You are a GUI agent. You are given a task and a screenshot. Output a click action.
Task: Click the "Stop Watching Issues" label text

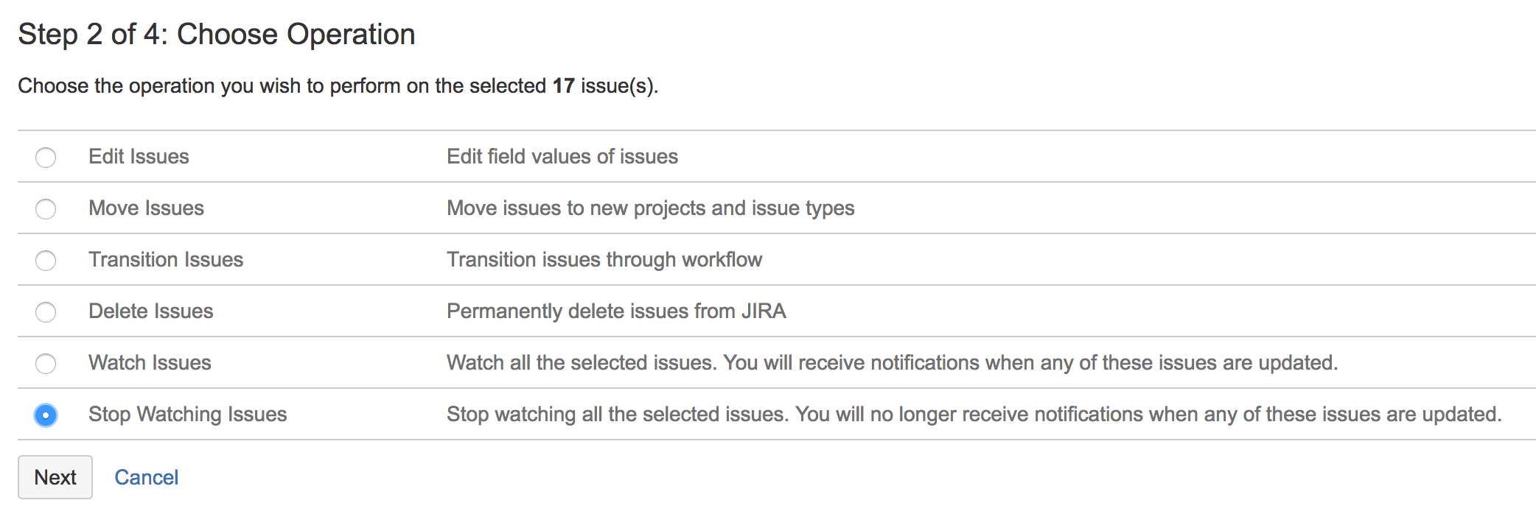[187, 415]
